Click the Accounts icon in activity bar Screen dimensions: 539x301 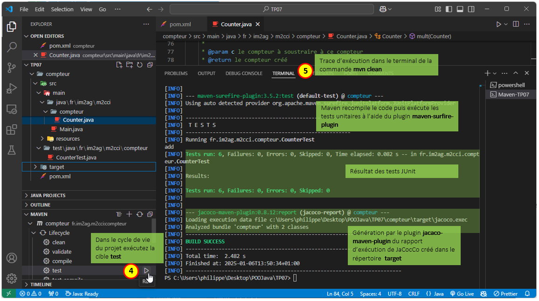click(12, 258)
